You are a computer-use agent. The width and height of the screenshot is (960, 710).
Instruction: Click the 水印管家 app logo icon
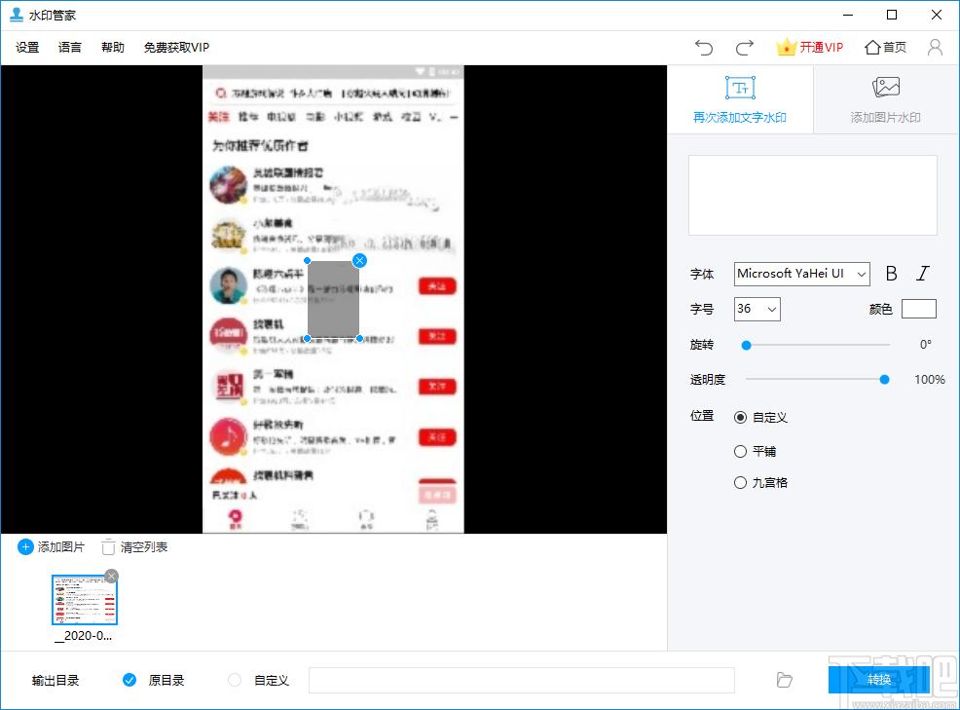[17, 15]
